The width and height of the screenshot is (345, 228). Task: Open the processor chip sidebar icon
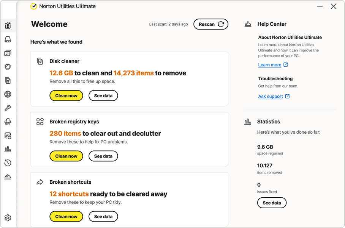pos(8,67)
